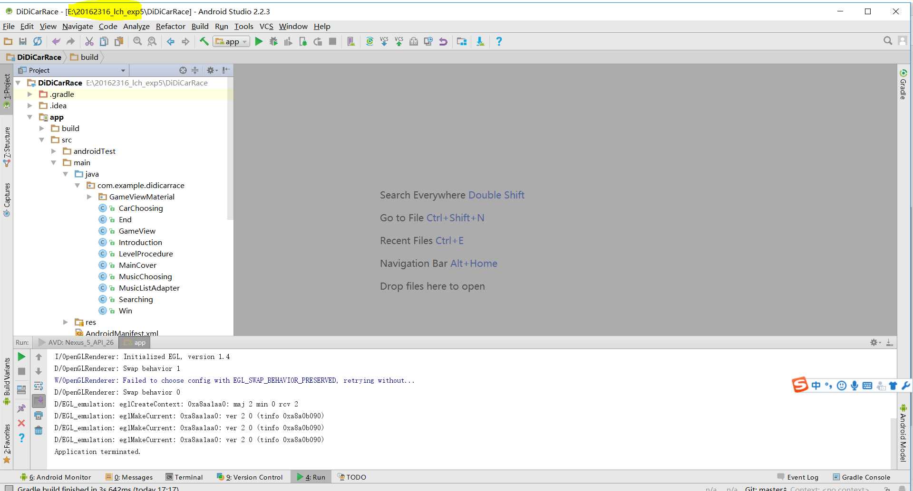The width and height of the screenshot is (913, 491).
Task: Clear all console output trash icon
Action: 39,430
